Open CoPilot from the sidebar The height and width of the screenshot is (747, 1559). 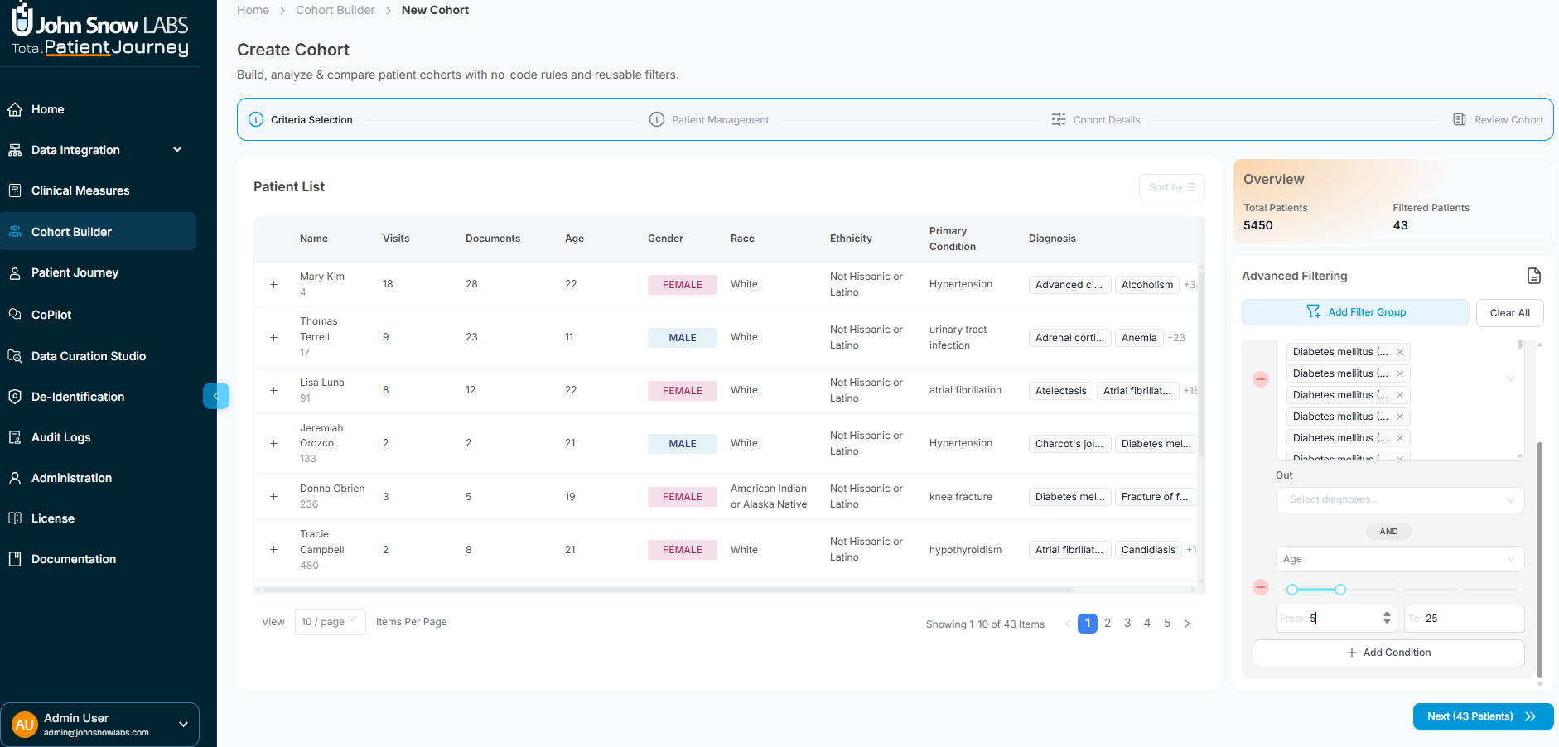coord(51,315)
